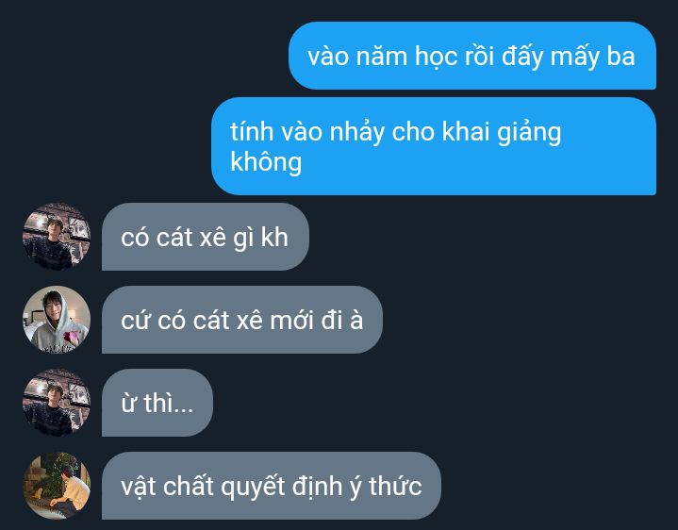Select the 'vào năm học rồi đấy mấy ba' bubble
This screenshot has width=678, height=530.
pos(472,56)
